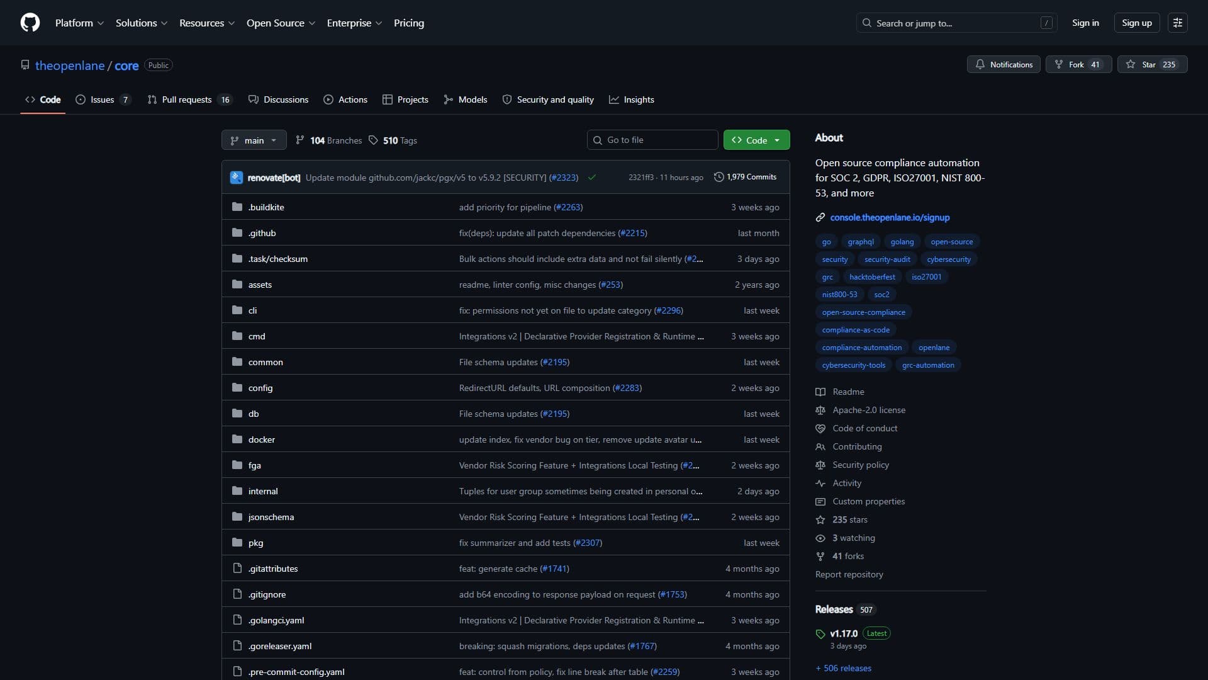Open the main branch selector dropdown
This screenshot has width=1208, height=680.
point(254,140)
